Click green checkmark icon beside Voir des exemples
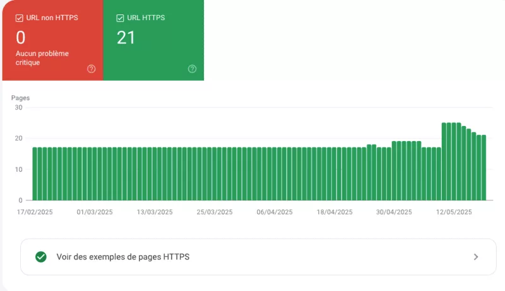This screenshot has height=291, width=505. pyautogui.click(x=41, y=257)
